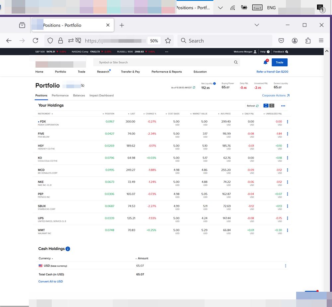Expand system tray overflow chevron
Viewport: 332px width, 307px height.
[x=220, y=8]
